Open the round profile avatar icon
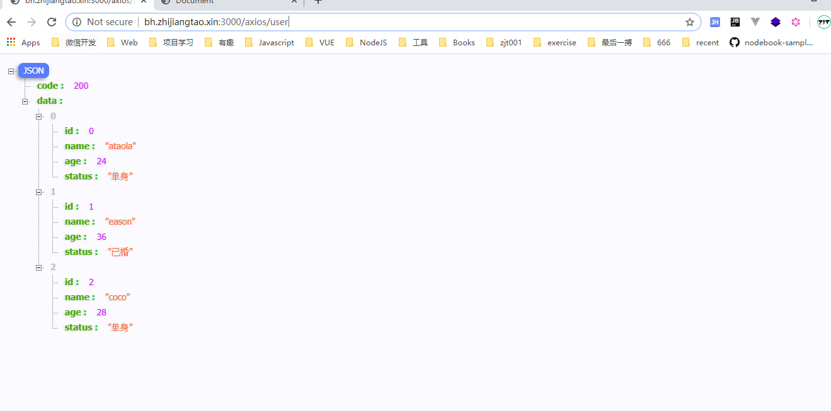 pyautogui.click(x=823, y=22)
